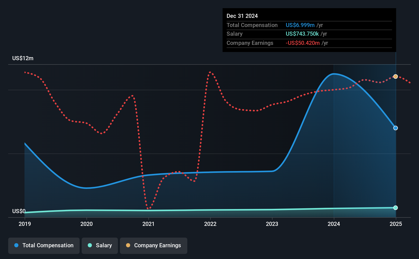Click the blue Total Compensation legend dot

pos(16,245)
